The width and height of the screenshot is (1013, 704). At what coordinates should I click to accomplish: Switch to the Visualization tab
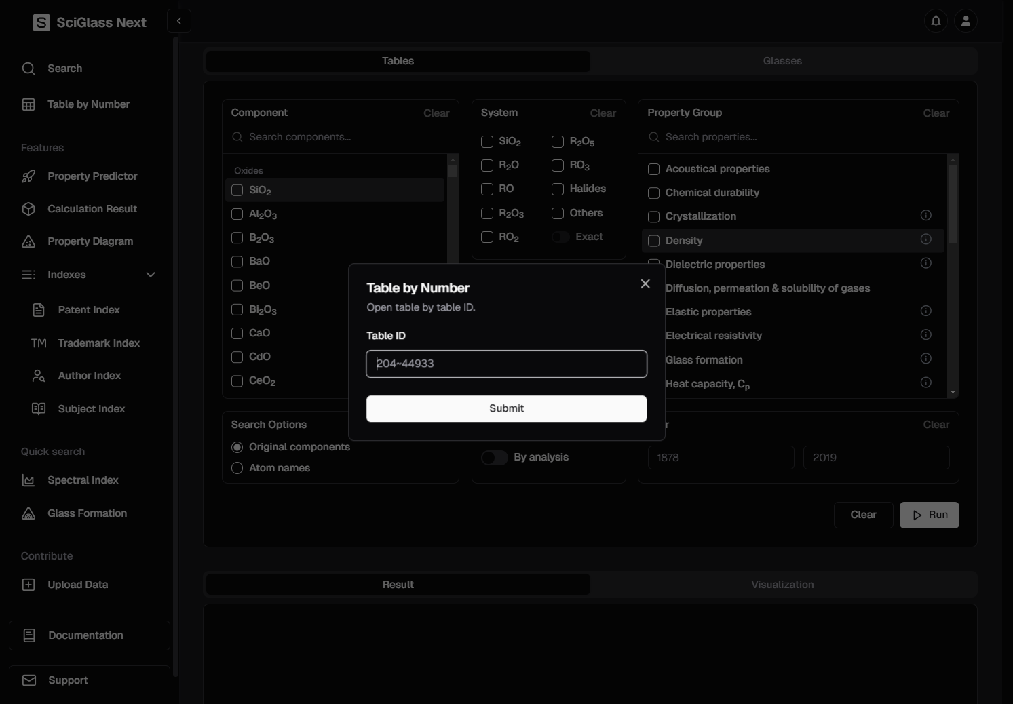[782, 585]
